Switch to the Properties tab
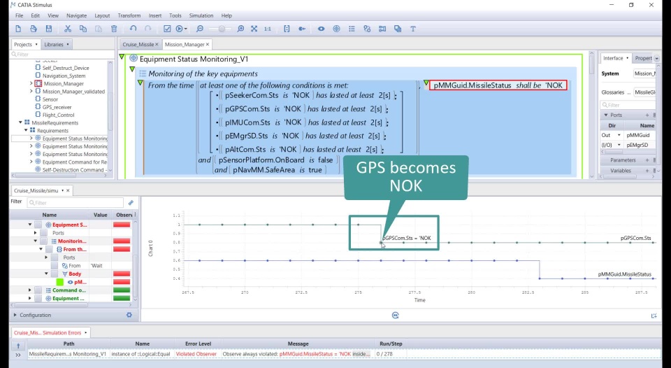The width and height of the screenshot is (671, 368). pos(643,58)
